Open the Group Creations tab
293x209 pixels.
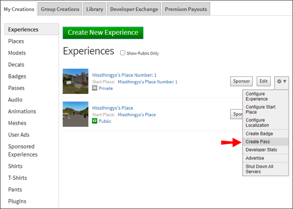click(60, 9)
